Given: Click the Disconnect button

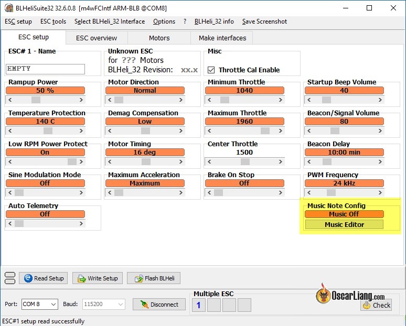Looking at the screenshot, I should pyautogui.click(x=159, y=305).
